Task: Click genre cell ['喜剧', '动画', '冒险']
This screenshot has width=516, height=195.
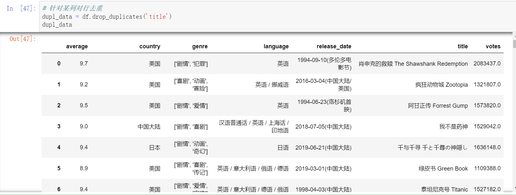Action: [191, 85]
